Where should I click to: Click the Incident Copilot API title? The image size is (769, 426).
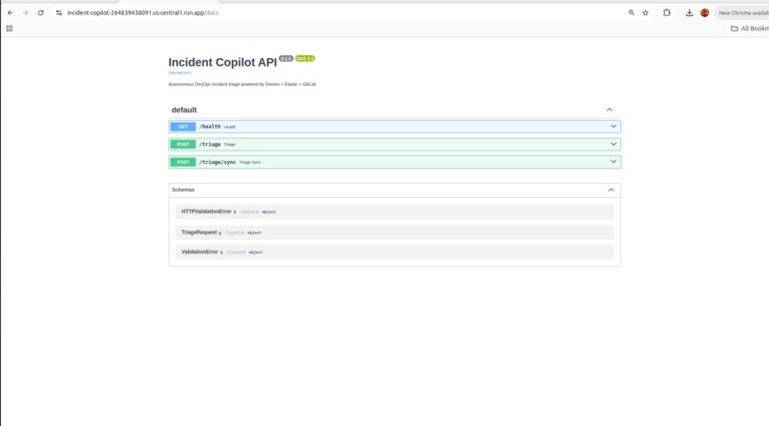tap(222, 62)
